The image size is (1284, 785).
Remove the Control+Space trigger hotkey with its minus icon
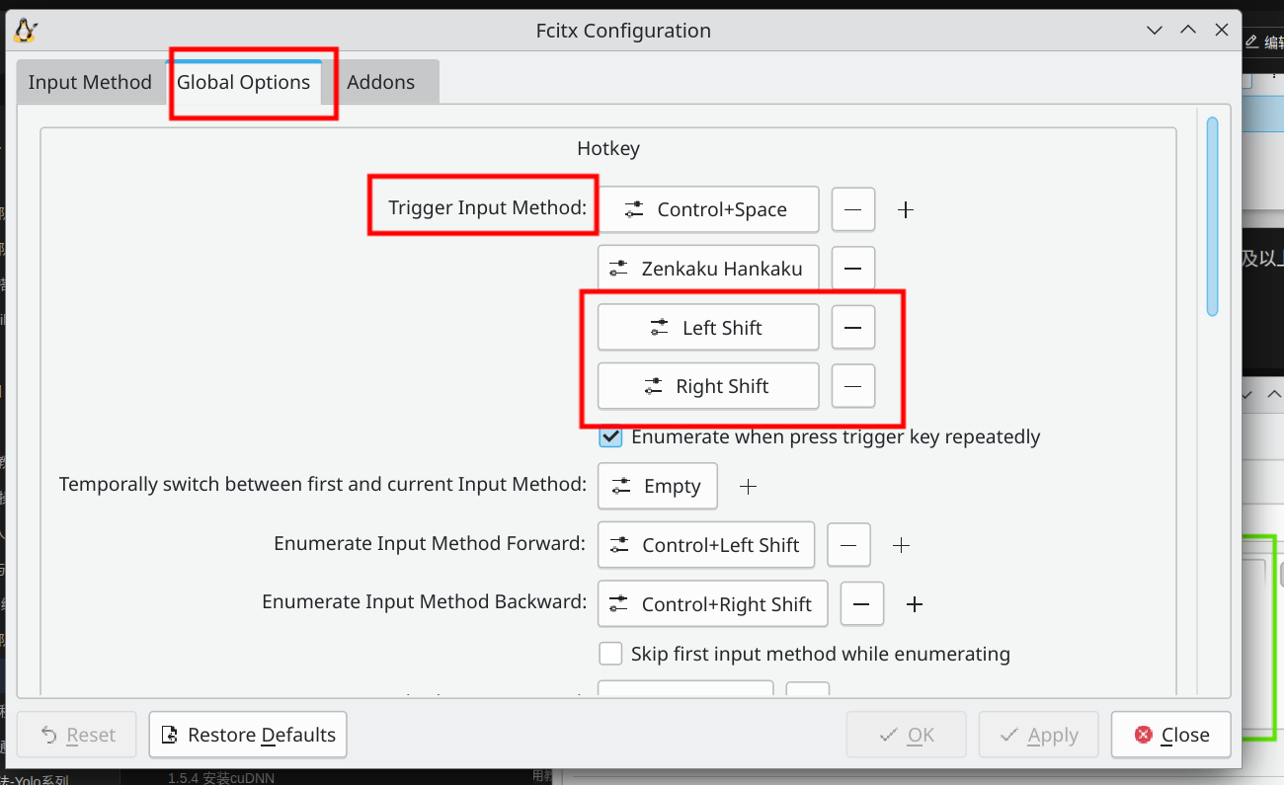[853, 209]
